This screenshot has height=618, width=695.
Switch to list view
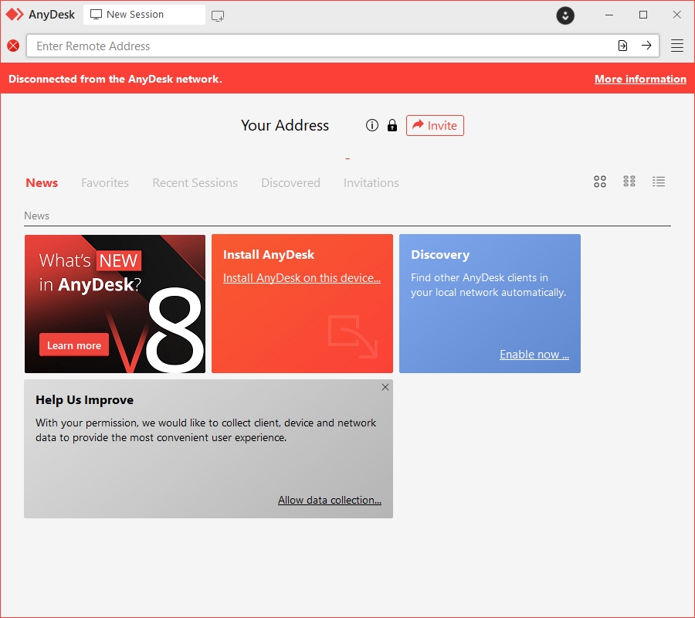[x=659, y=182]
